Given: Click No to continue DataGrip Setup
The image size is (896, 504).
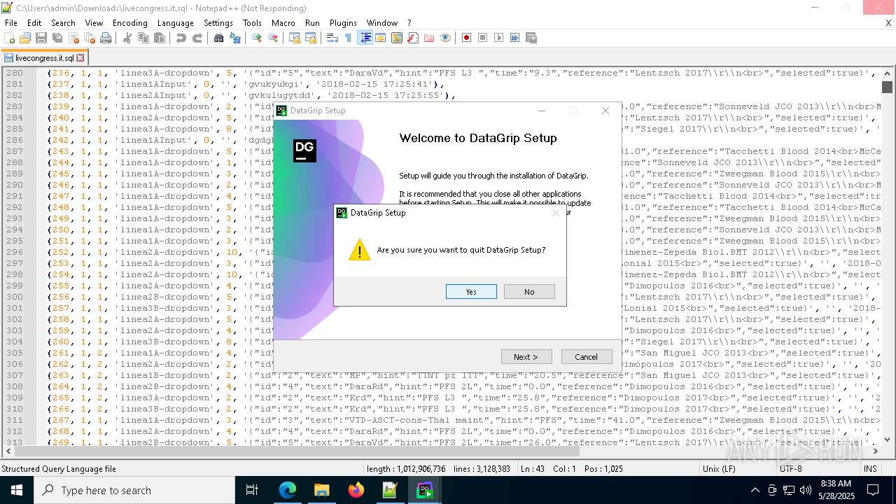Looking at the screenshot, I should tap(529, 292).
